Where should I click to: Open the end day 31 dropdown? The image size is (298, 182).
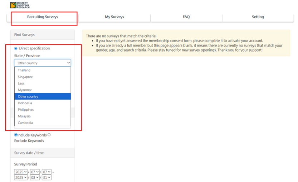47,177
